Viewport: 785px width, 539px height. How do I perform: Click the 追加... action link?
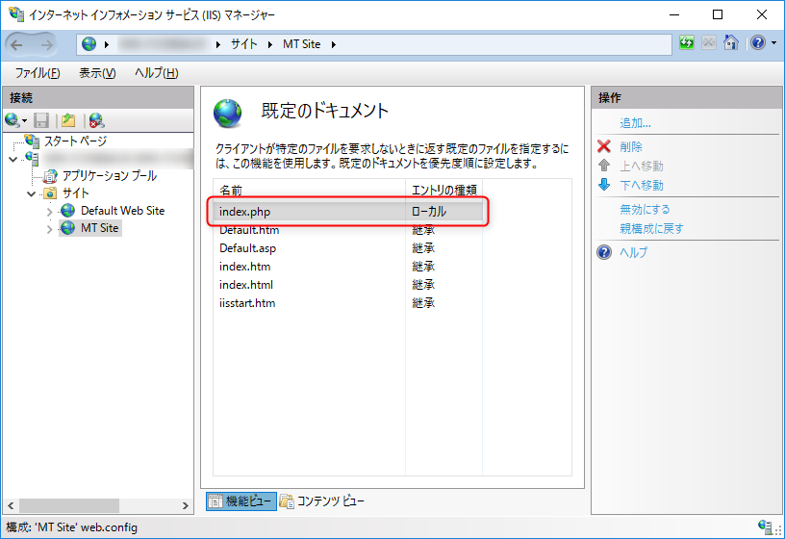636,123
